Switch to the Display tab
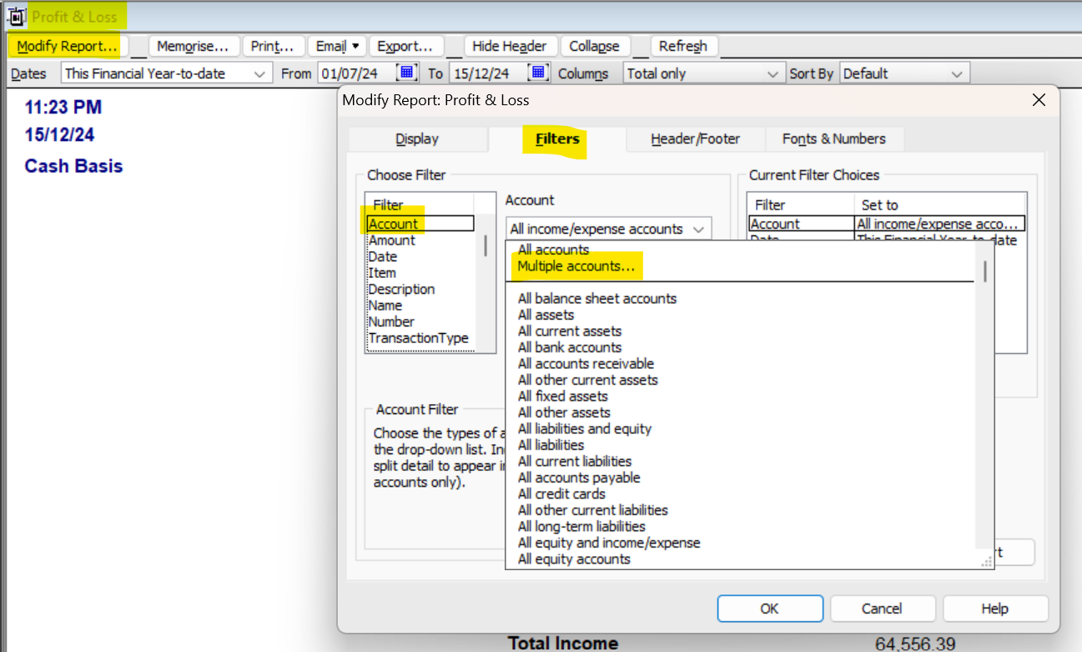This screenshot has height=652, width=1082. 417,139
